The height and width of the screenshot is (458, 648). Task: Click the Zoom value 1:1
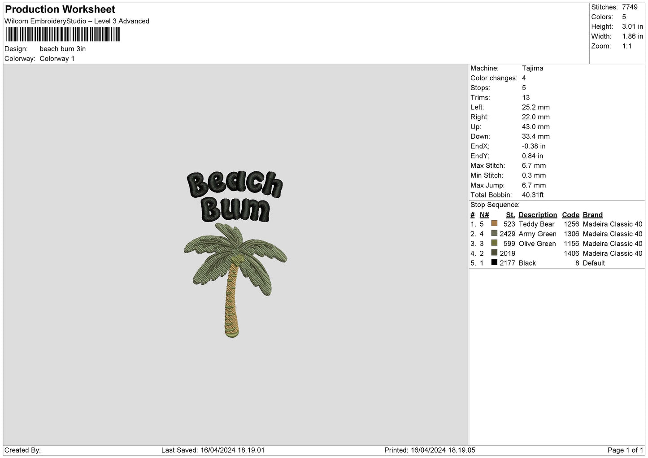click(627, 46)
